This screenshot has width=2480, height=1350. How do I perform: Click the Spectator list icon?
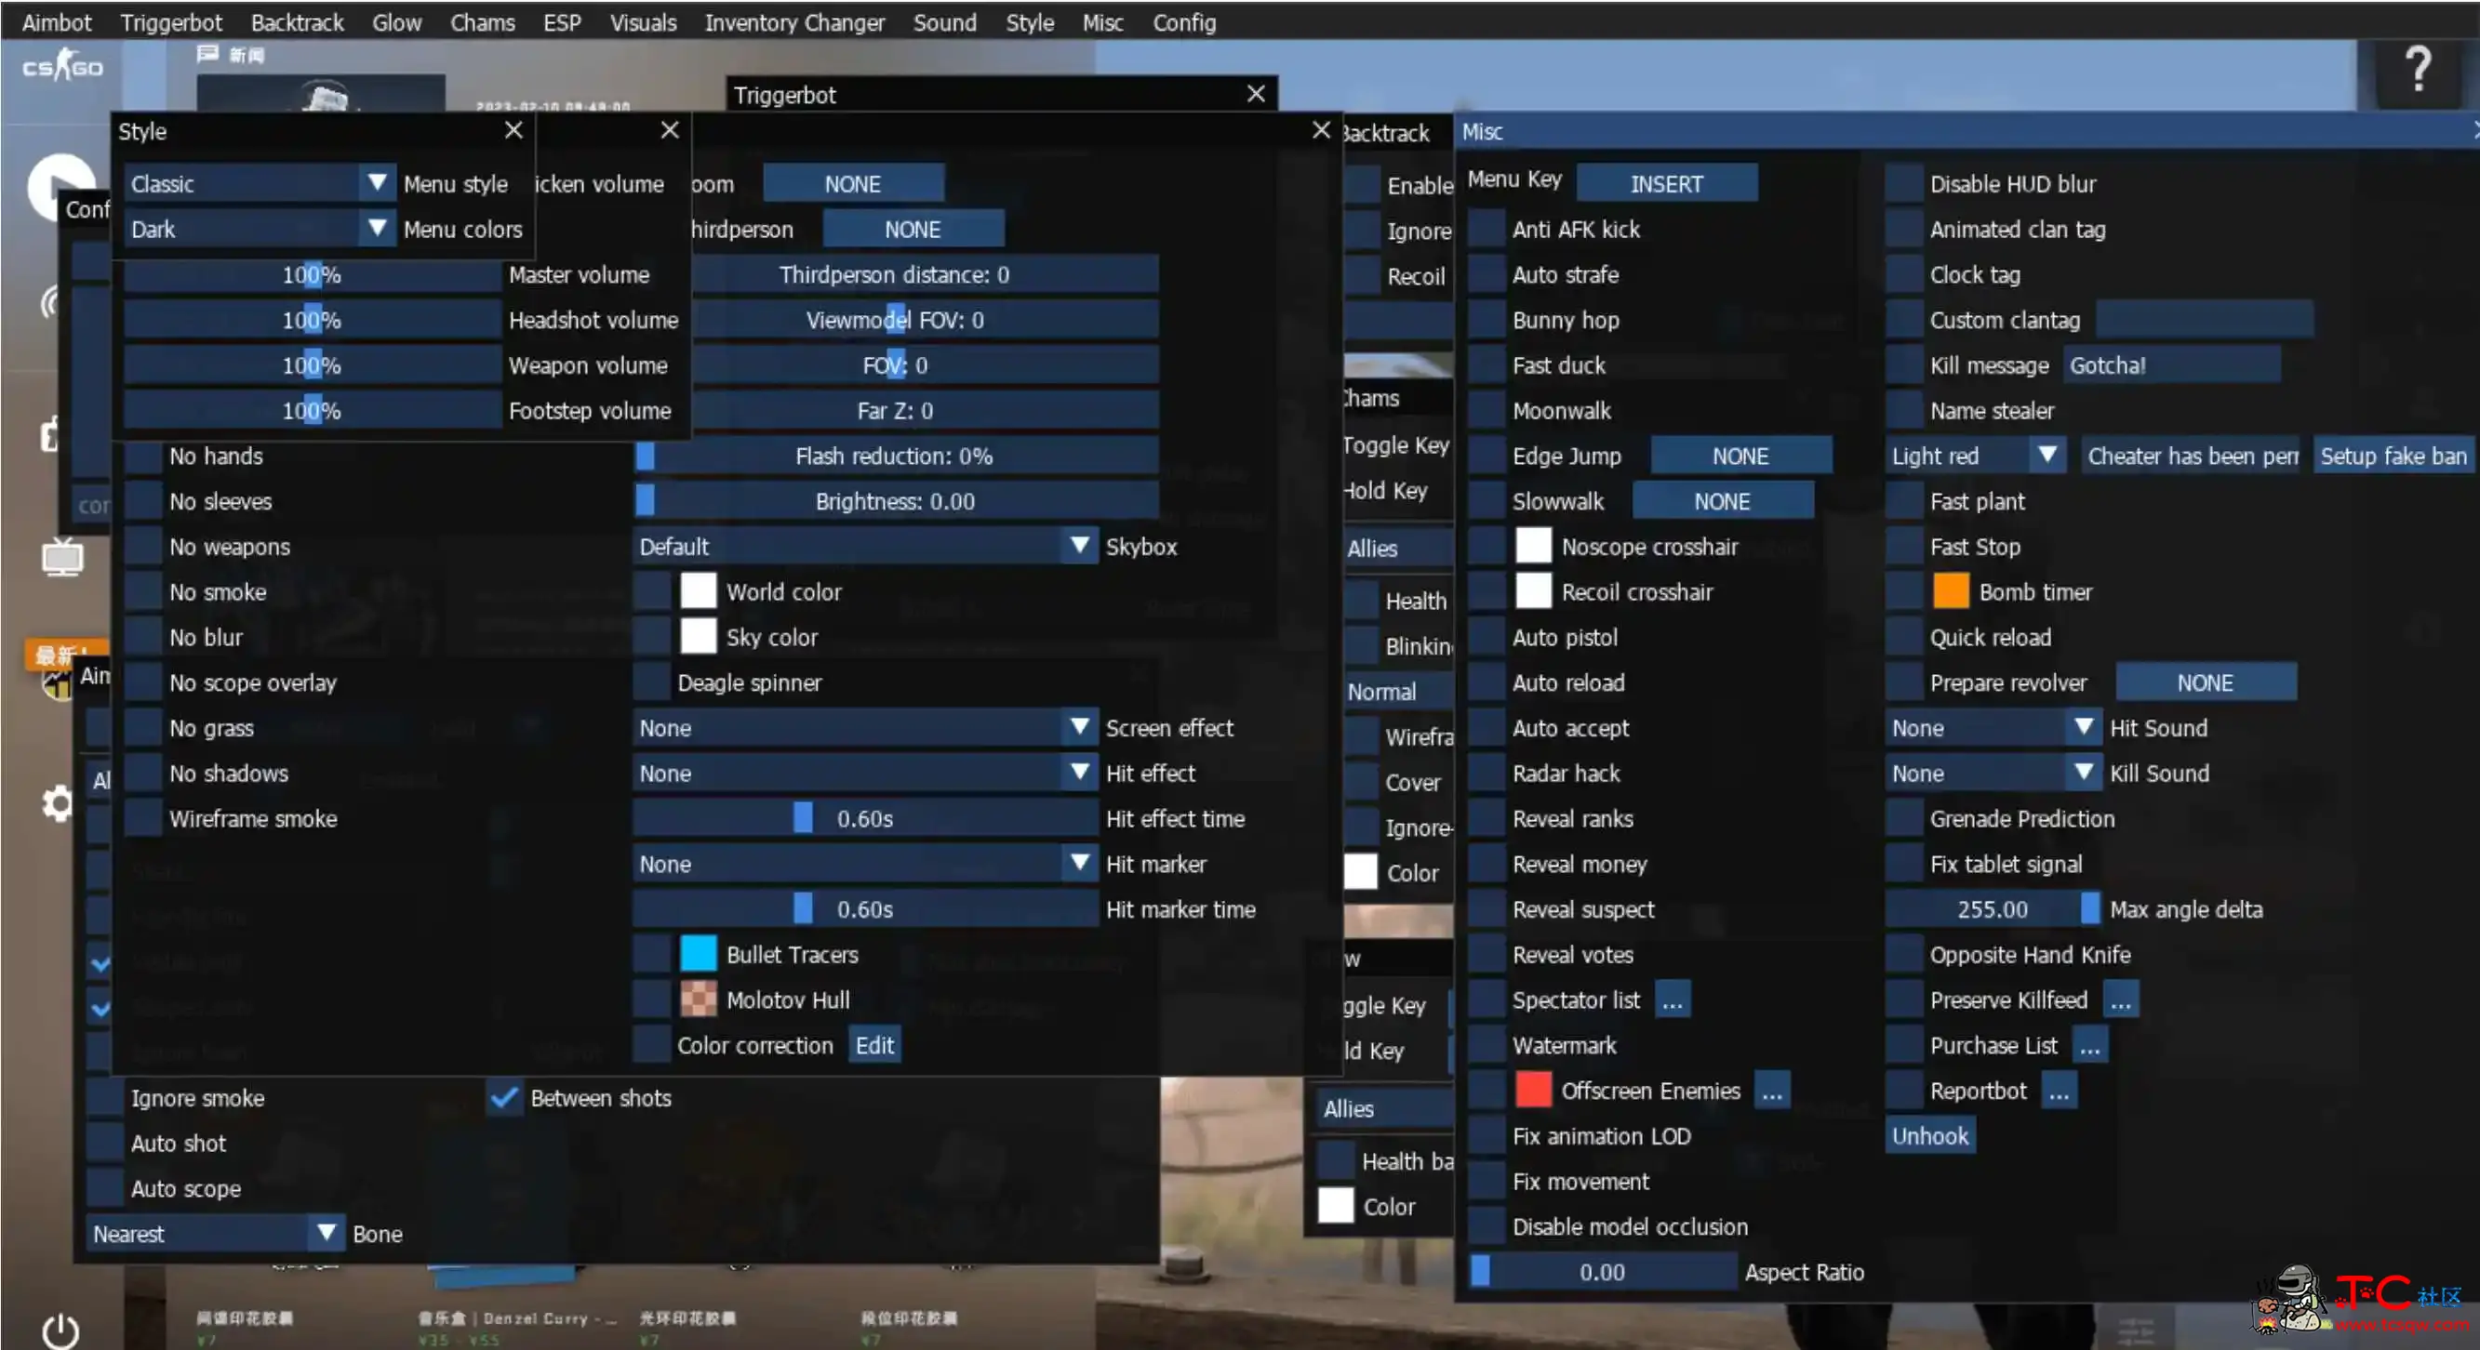(1672, 999)
